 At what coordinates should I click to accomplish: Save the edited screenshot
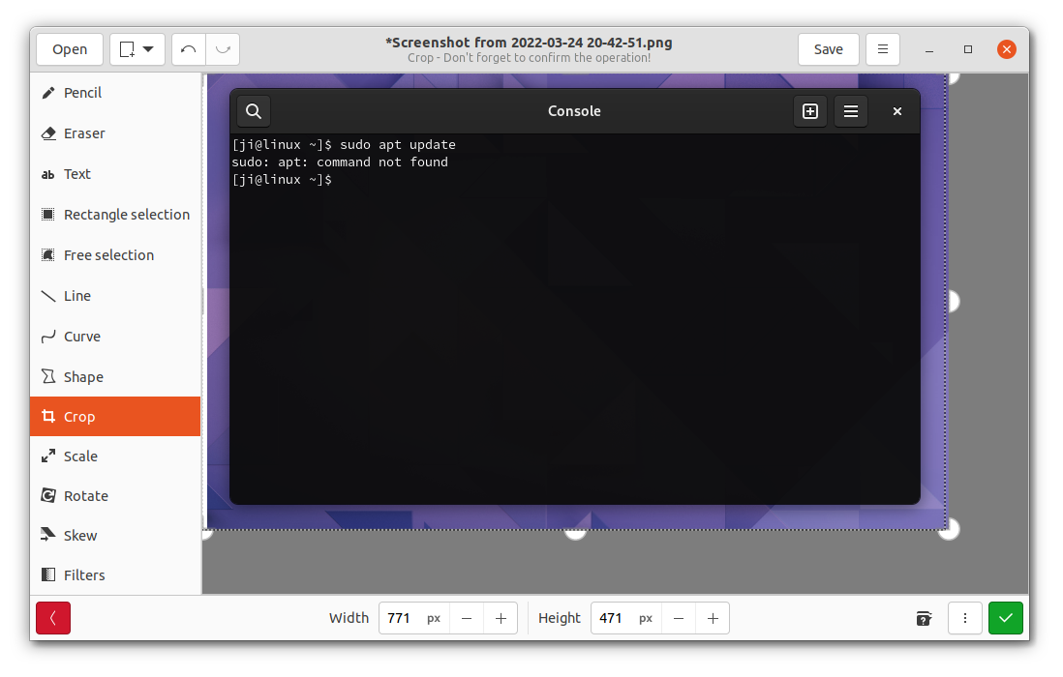tap(828, 48)
